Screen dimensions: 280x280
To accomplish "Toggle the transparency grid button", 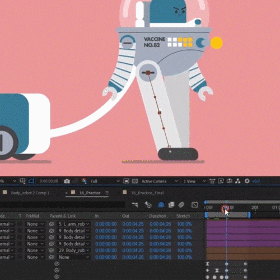I will (x=135, y=181).
